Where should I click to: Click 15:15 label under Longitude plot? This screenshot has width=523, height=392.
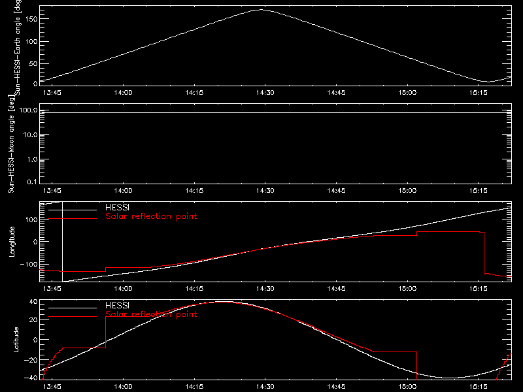pos(479,289)
